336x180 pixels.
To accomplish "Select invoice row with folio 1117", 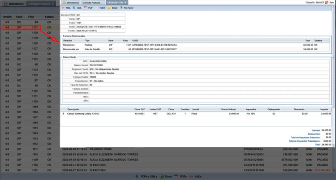I will (x=30, y=117).
